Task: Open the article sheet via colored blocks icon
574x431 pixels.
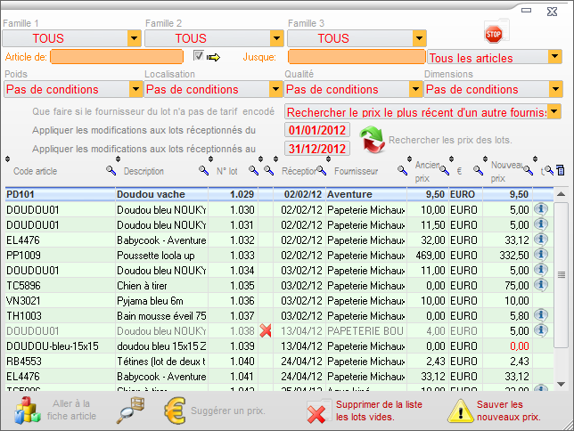Action: click(x=29, y=410)
